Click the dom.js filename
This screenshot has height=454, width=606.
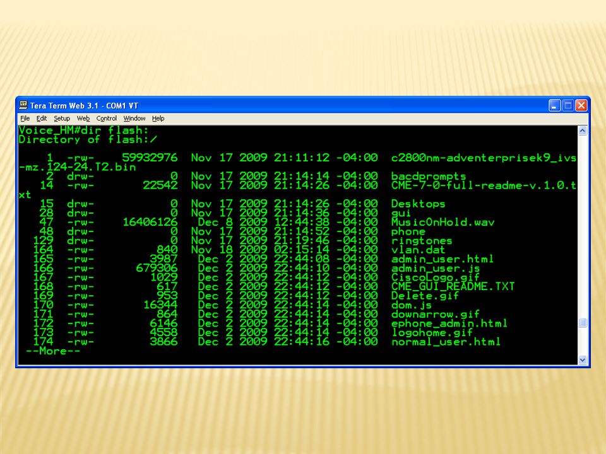[x=411, y=305]
